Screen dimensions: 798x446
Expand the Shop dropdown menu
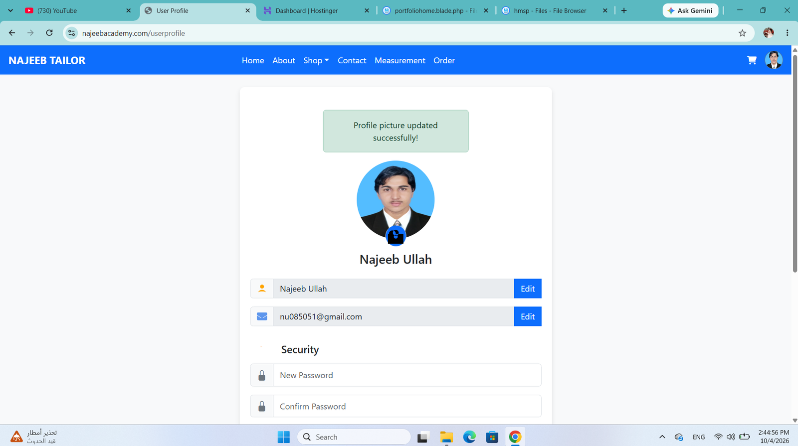(x=316, y=60)
